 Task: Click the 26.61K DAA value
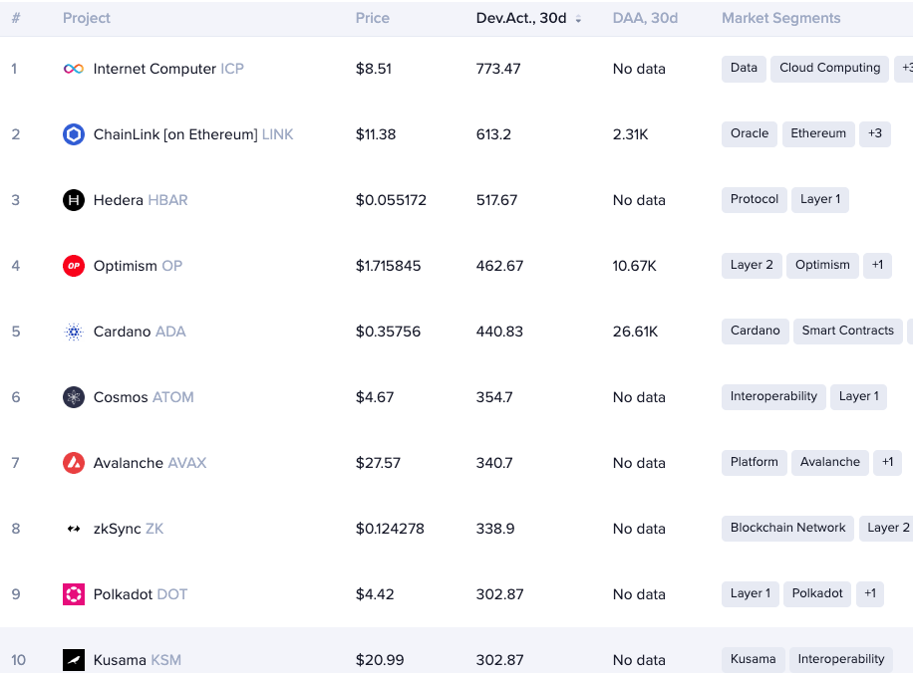[635, 332]
